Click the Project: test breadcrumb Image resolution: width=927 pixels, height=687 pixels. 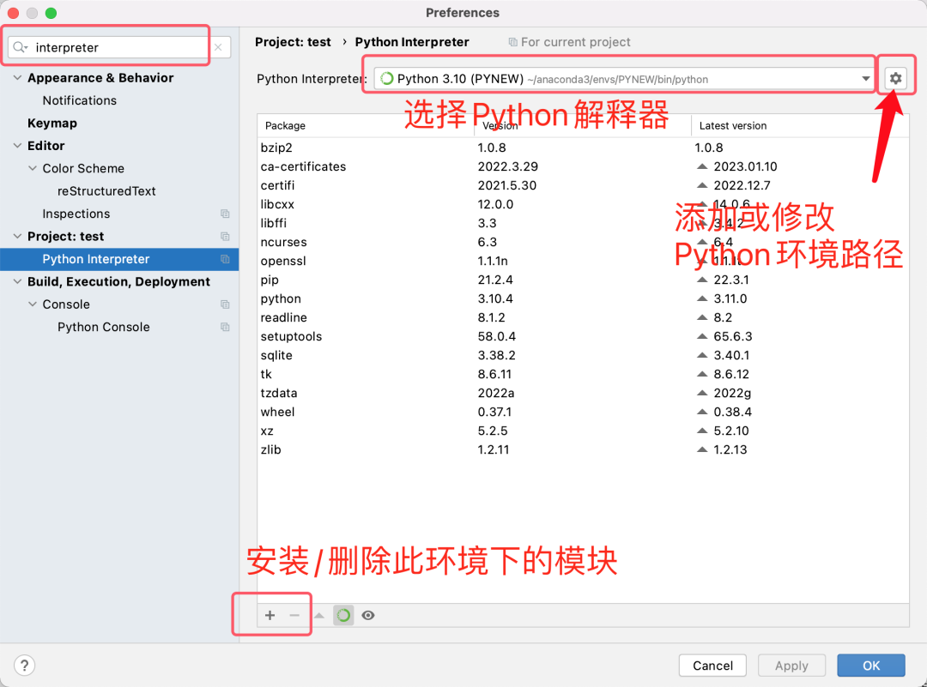[x=292, y=41]
